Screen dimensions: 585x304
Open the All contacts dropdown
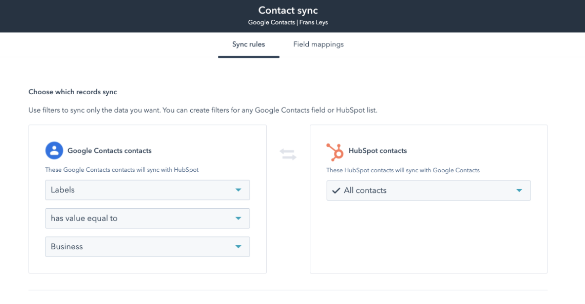(428, 190)
